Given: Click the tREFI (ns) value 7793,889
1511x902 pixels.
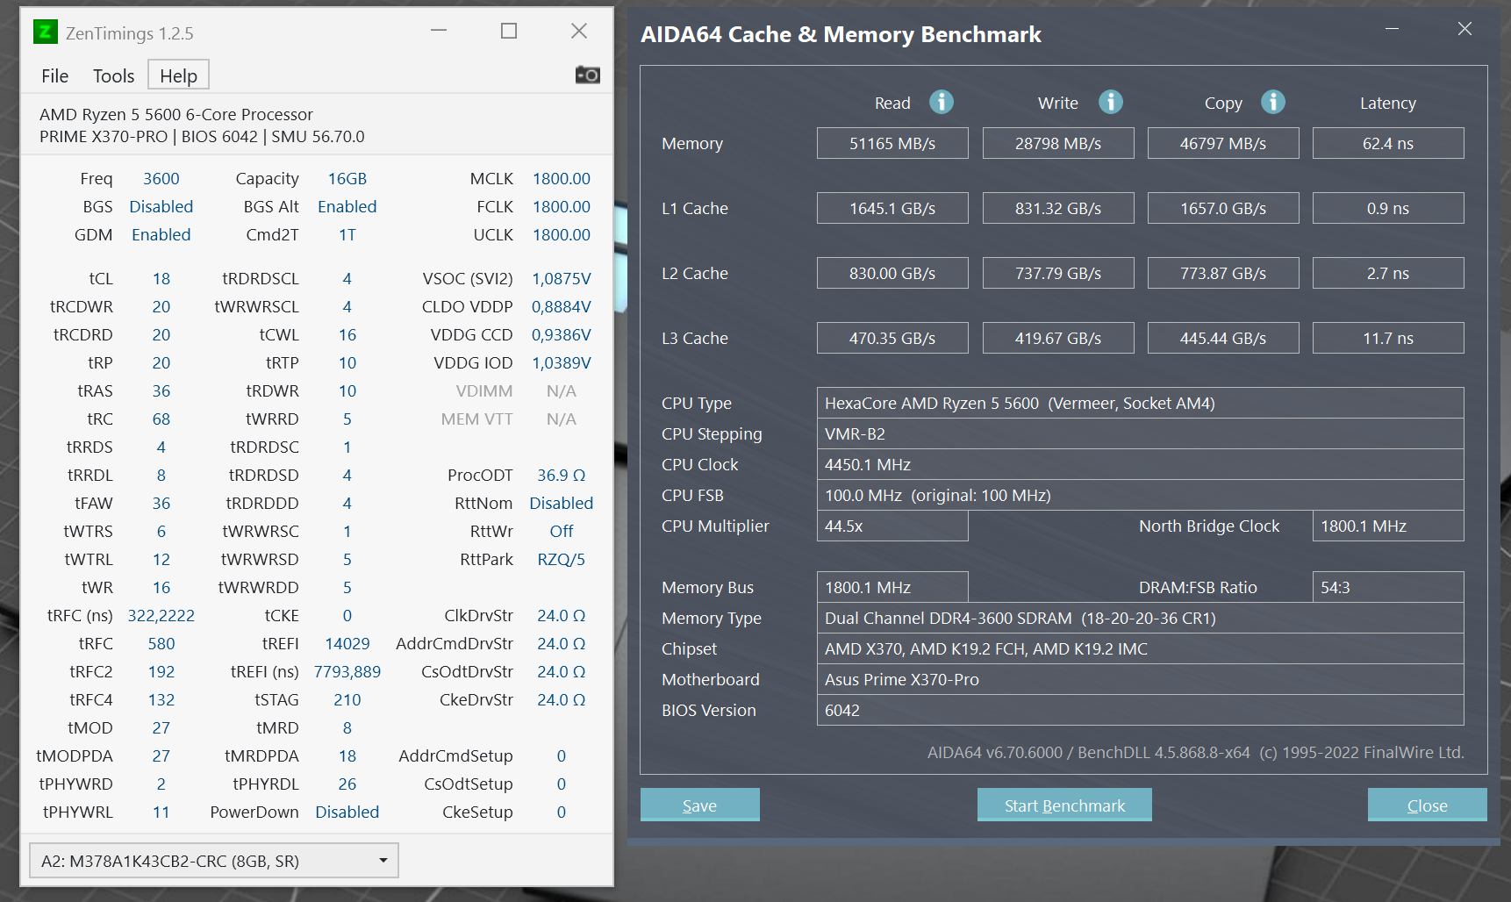Looking at the screenshot, I should [x=347, y=671].
